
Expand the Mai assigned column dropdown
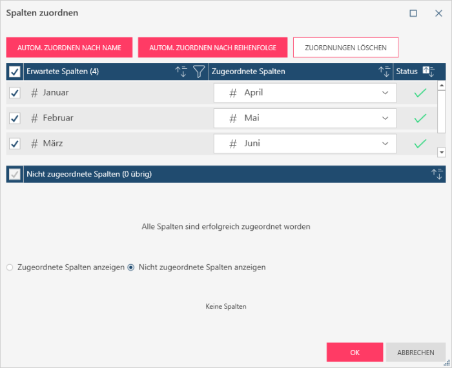tap(385, 119)
